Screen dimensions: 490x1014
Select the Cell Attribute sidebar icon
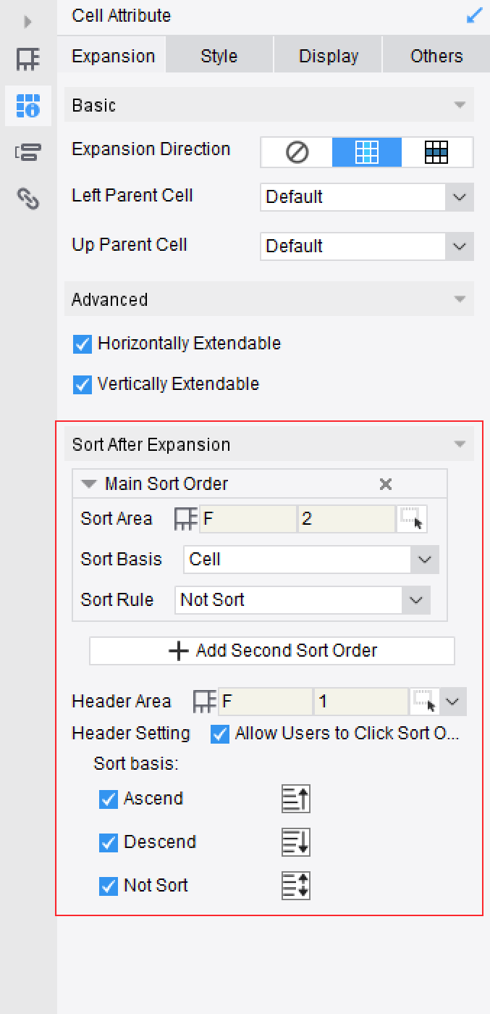pyautogui.click(x=28, y=106)
